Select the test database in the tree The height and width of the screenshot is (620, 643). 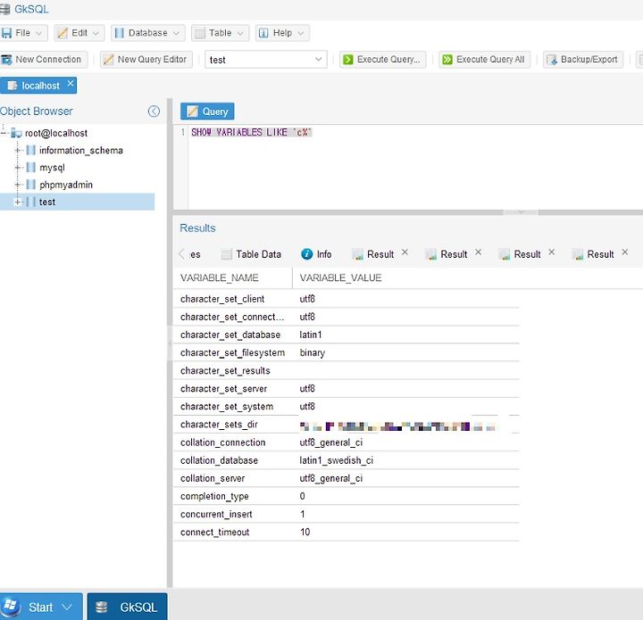click(47, 202)
